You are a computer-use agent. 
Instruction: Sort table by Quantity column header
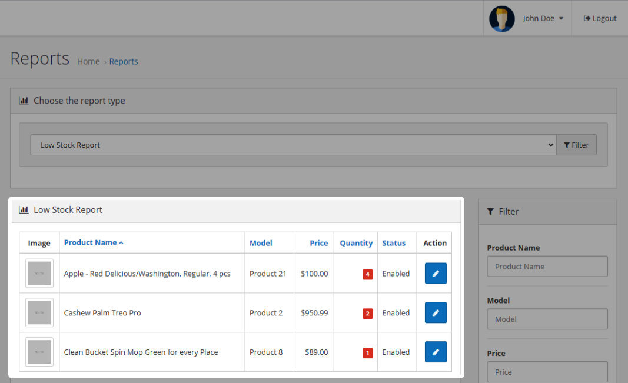pyautogui.click(x=356, y=243)
